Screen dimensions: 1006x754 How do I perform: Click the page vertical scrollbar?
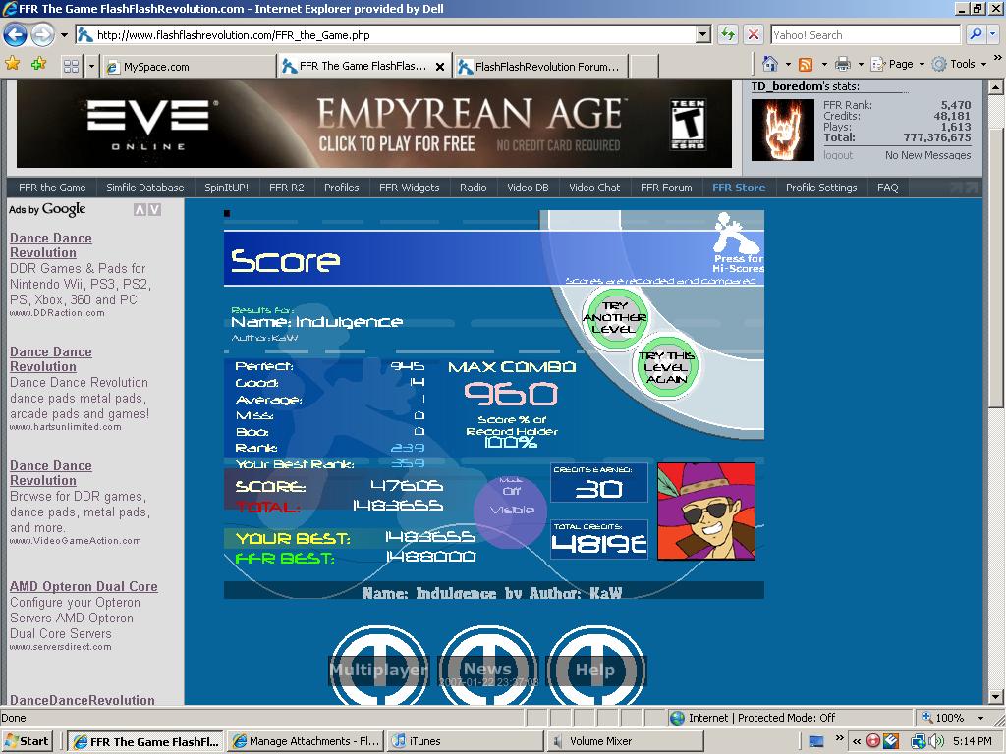click(x=995, y=391)
